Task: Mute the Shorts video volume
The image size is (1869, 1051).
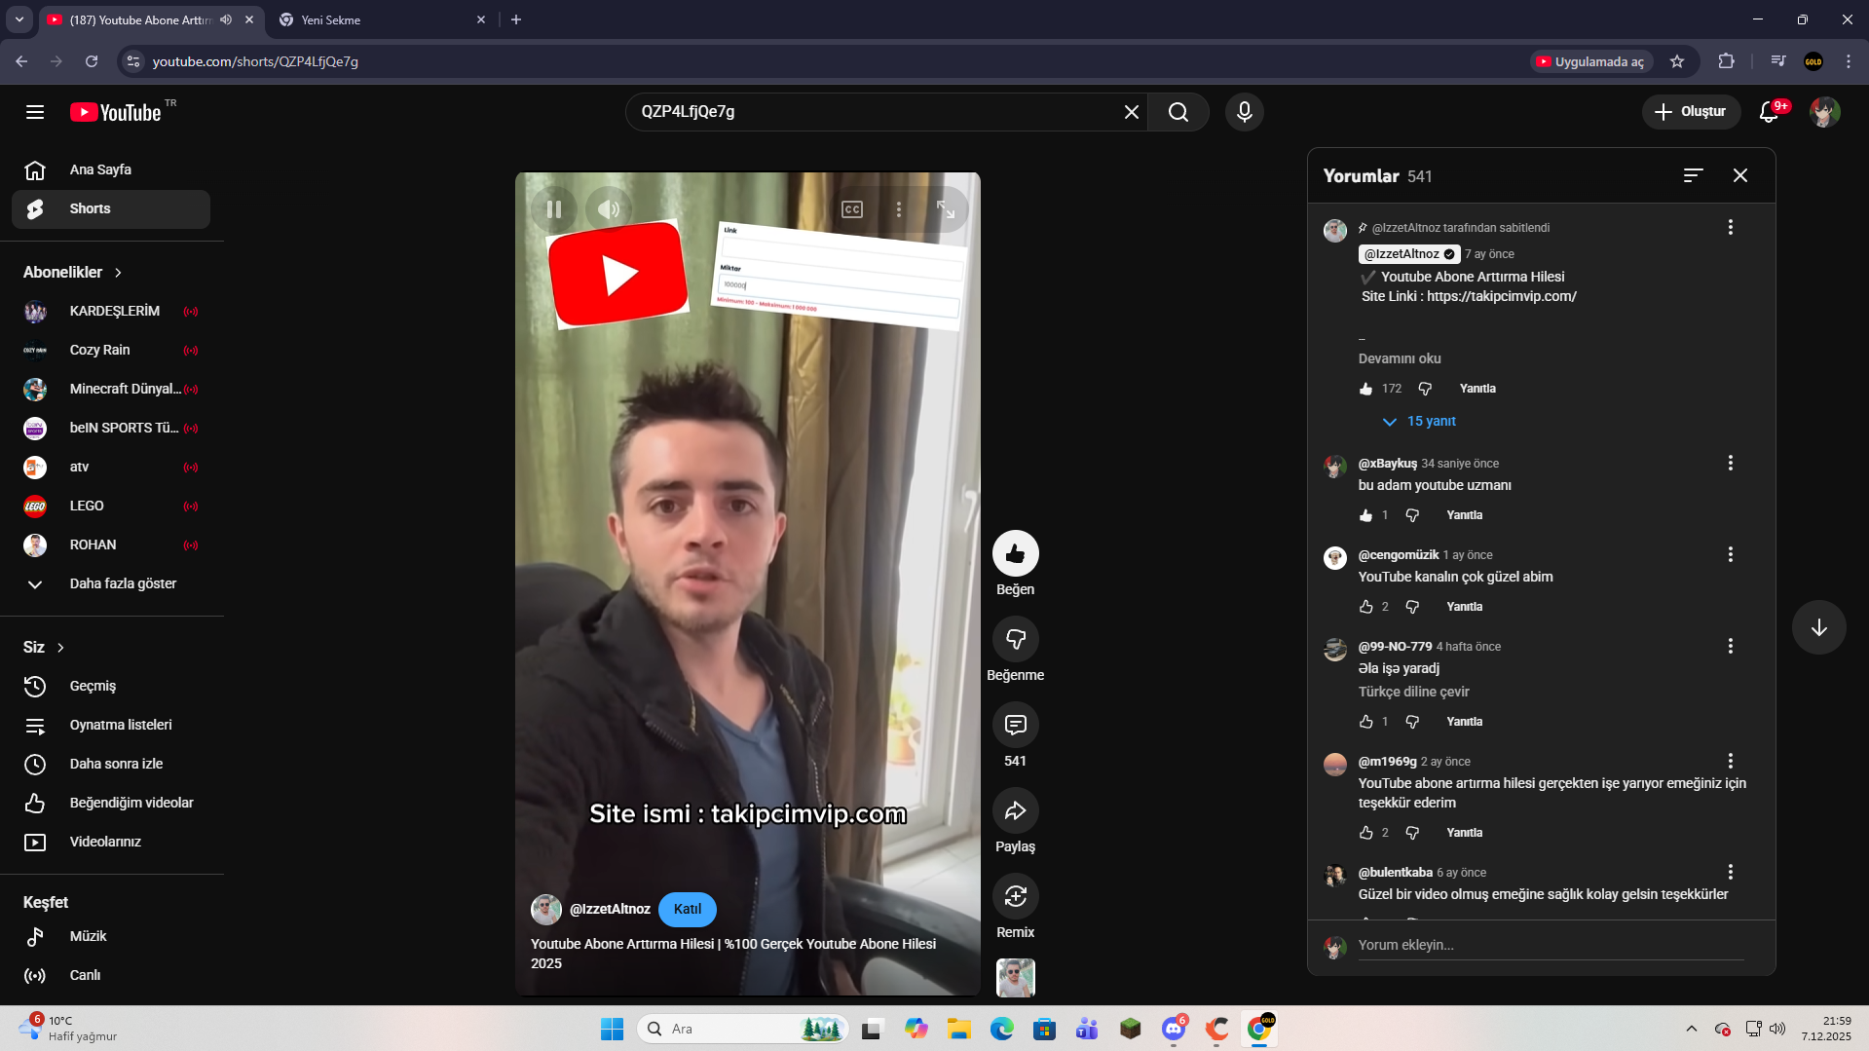Action: point(609,209)
